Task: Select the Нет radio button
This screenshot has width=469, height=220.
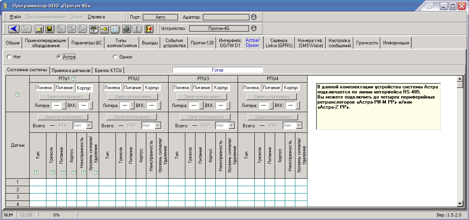Action: (9, 57)
